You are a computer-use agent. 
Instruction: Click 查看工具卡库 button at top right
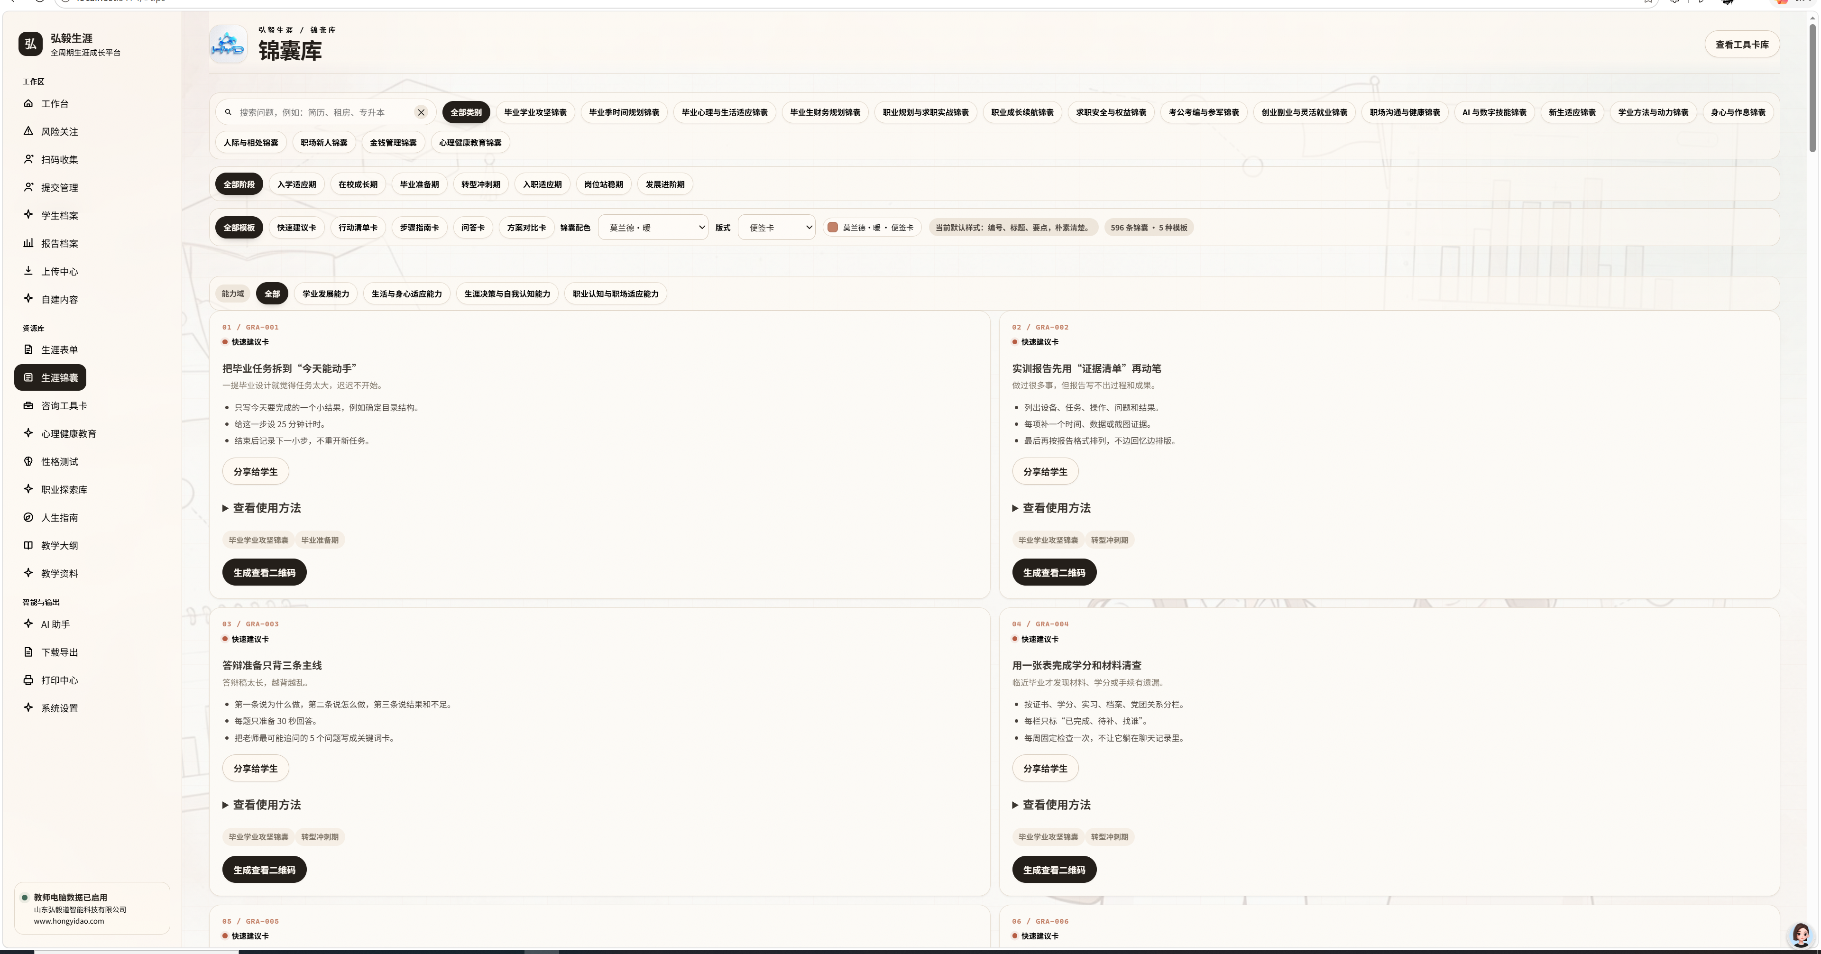(x=1742, y=45)
